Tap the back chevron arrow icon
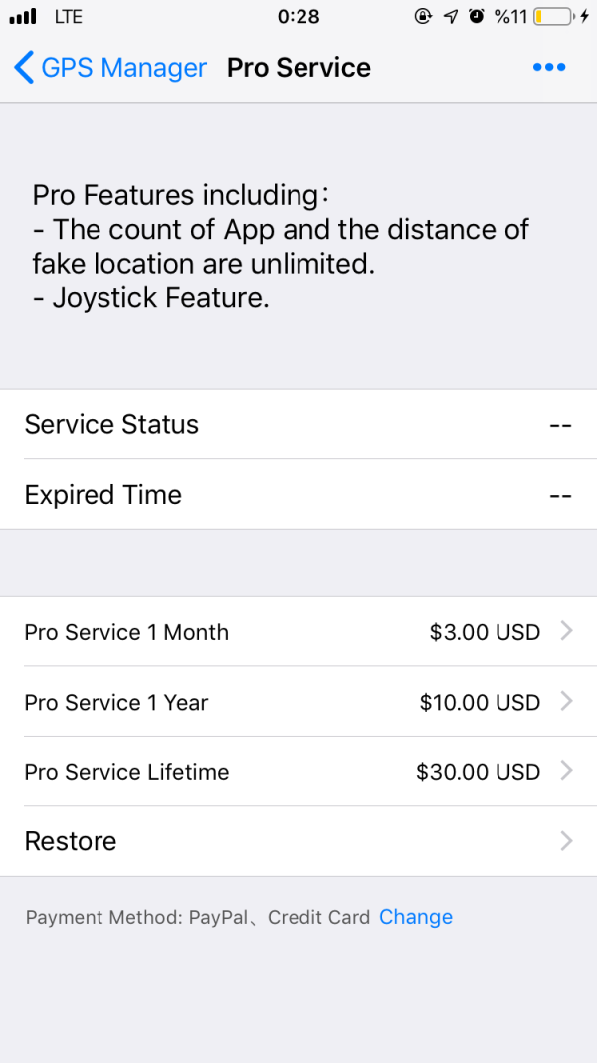The width and height of the screenshot is (597, 1063). (23, 68)
